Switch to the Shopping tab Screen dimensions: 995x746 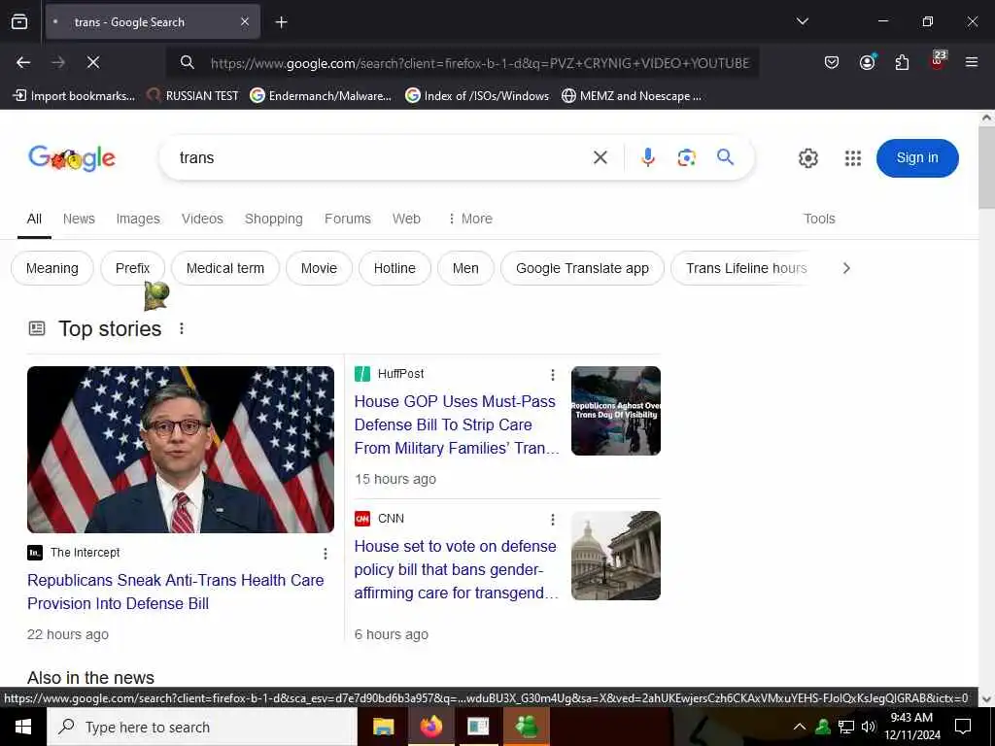coord(273,219)
